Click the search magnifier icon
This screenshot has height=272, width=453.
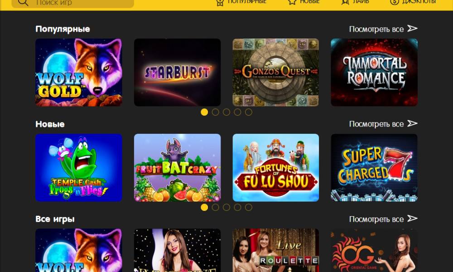click(x=23, y=2)
